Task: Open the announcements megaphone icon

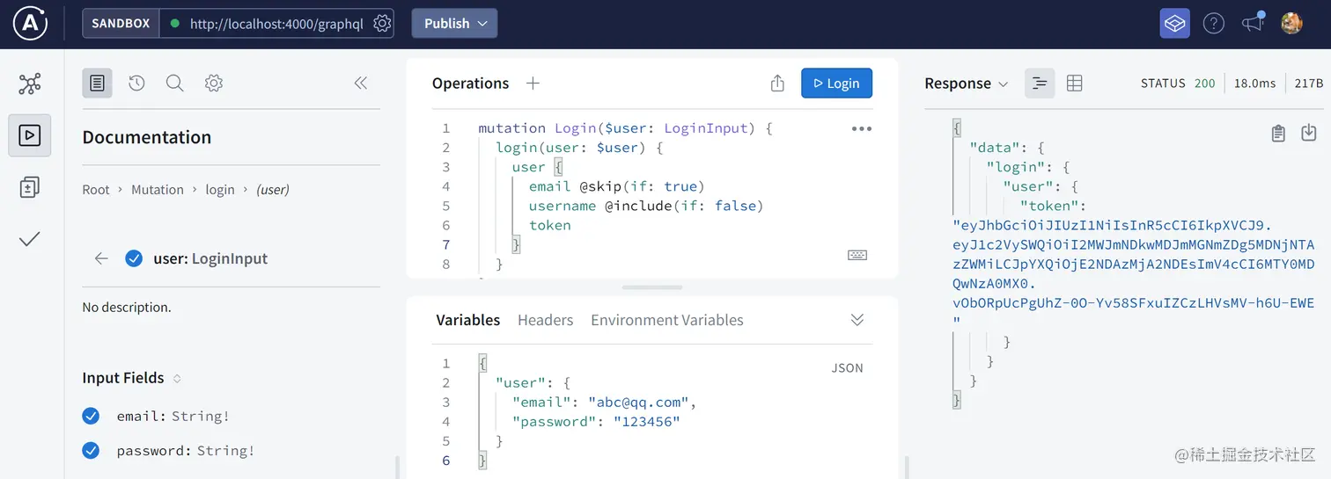Action: (1253, 24)
